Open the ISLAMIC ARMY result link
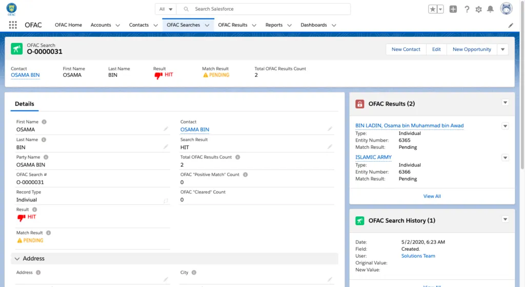 tap(373, 157)
